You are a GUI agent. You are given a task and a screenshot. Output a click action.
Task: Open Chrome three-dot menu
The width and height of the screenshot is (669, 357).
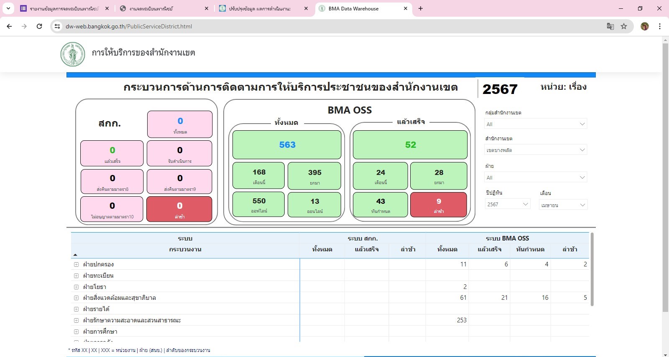[660, 26]
